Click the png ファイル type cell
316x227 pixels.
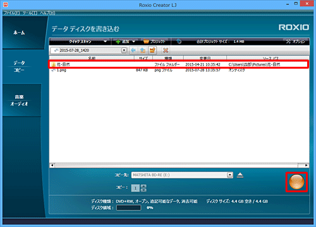(x=163, y=70)
